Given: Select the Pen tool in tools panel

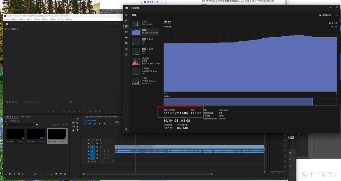Looking at the screenshot, I should 77,126.
